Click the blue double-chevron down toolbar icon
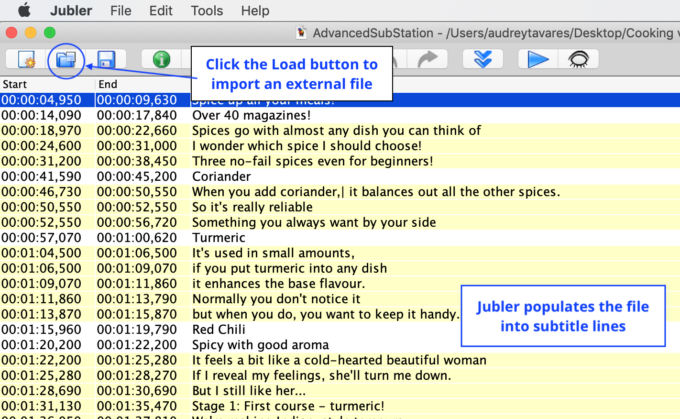 coord(483,59)
